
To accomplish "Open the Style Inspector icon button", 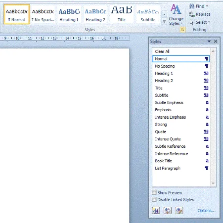I will (x=168, y=211).
